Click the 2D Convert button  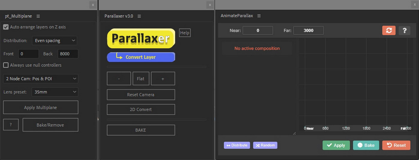tap(141, 109)
